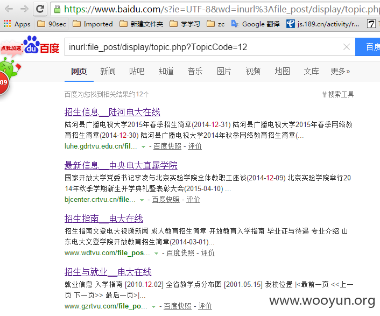Expand dropdown arrow next to luhe.gdrtvu.edu.cn
Viewport: 380px width, 316px height.
coord(143,147)
